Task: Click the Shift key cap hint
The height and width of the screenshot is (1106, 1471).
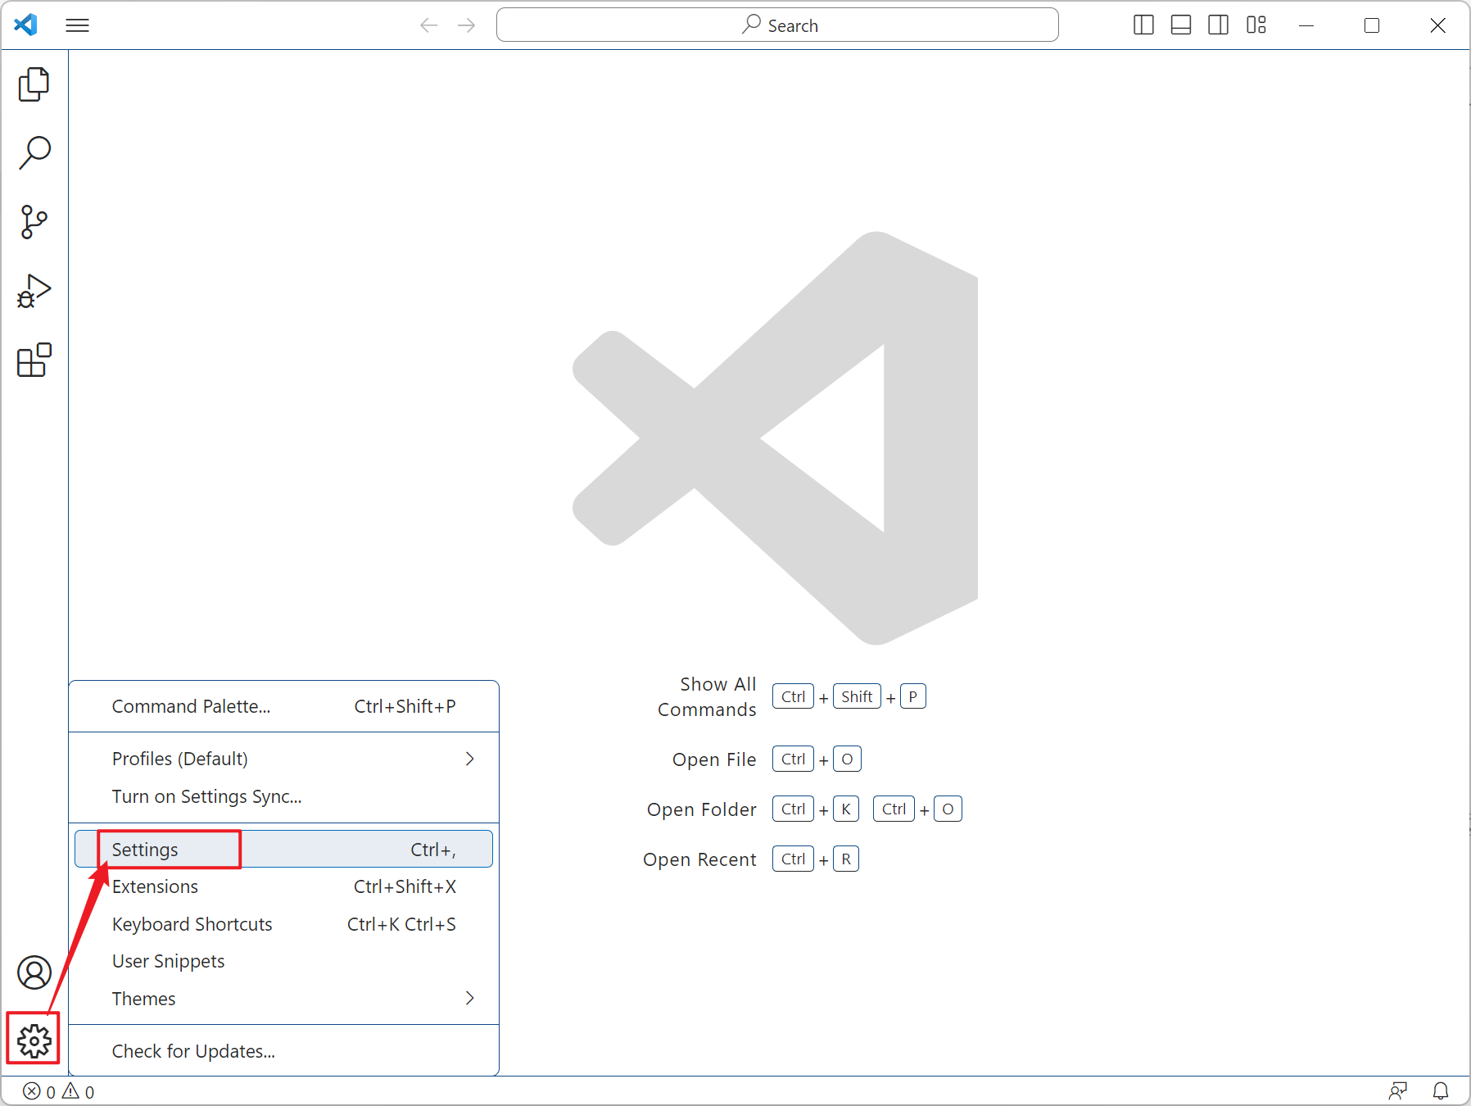Action: (857, 696)
